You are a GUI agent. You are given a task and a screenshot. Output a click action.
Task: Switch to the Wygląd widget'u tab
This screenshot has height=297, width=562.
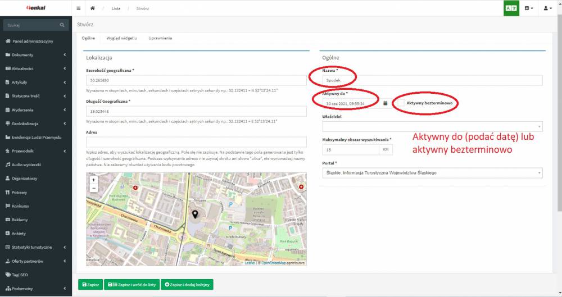[121, 38]
